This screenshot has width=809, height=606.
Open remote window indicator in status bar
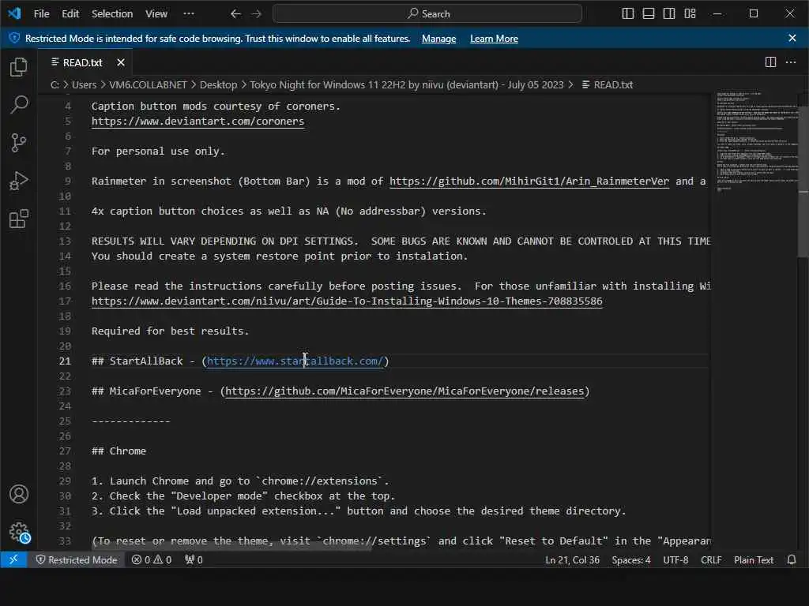[x=13, y=559]
